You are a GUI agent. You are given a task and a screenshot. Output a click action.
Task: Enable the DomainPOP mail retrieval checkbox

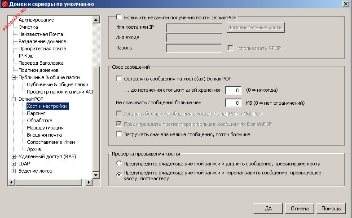click(x=119, y=18)
